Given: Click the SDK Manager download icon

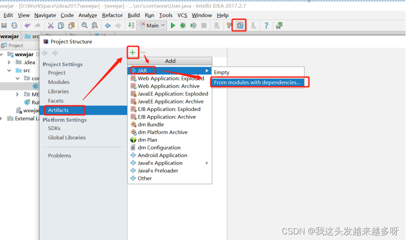Looking at the screenshot, I should 253,26.
